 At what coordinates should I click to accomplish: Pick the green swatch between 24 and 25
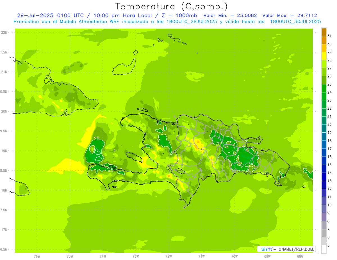coord(324,88)
